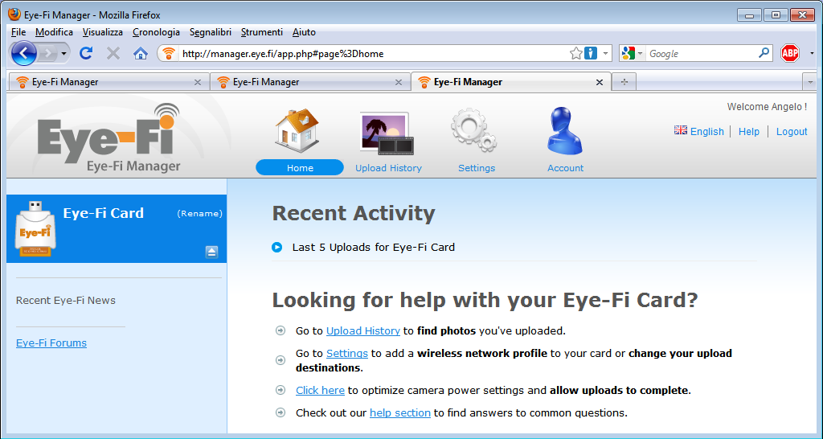Click the search magnifier icon

[x=764, y=53]
